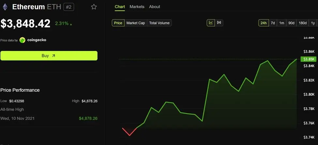Click the green $4,878.26 all-time high value
Screen dimensions: 318x145
click(x=88, y=118)
